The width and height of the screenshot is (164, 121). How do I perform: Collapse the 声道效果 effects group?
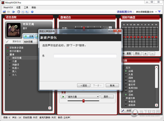124,98
